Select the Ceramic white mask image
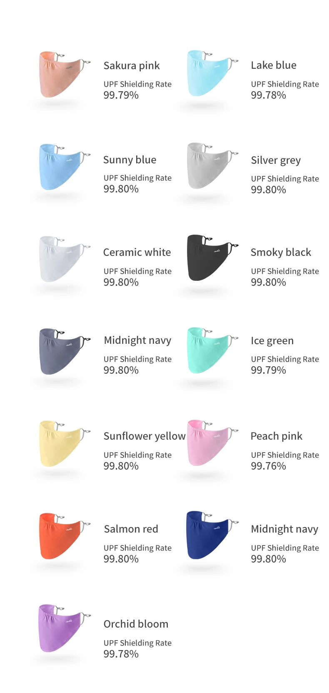Viewport: 329px width, 693px height. [65, 259]
